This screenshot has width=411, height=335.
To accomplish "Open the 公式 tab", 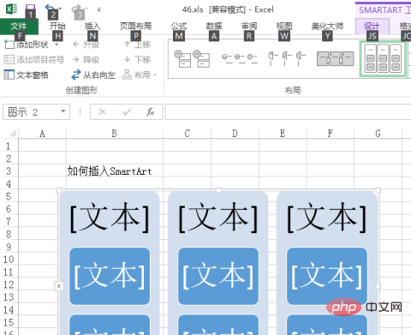I will pyautogui.click(x=179, y=27).
